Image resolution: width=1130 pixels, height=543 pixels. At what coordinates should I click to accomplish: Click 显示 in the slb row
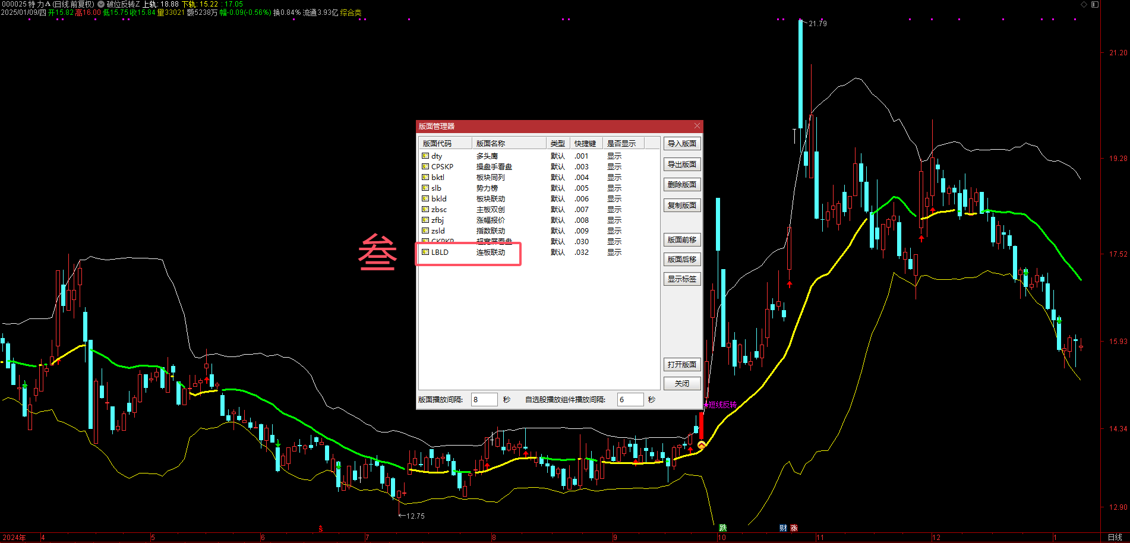click(x=614, y=188)
